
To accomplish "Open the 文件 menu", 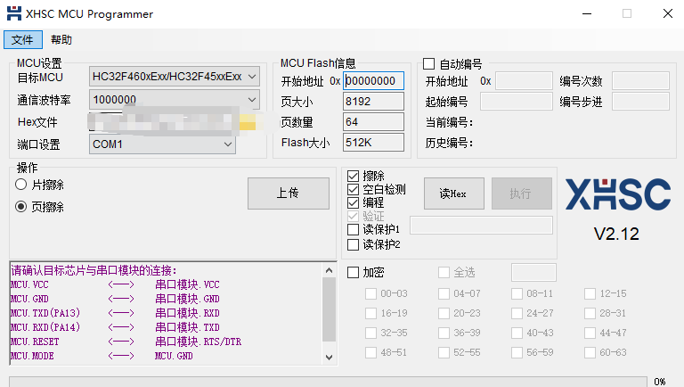I will coord(22,40).
